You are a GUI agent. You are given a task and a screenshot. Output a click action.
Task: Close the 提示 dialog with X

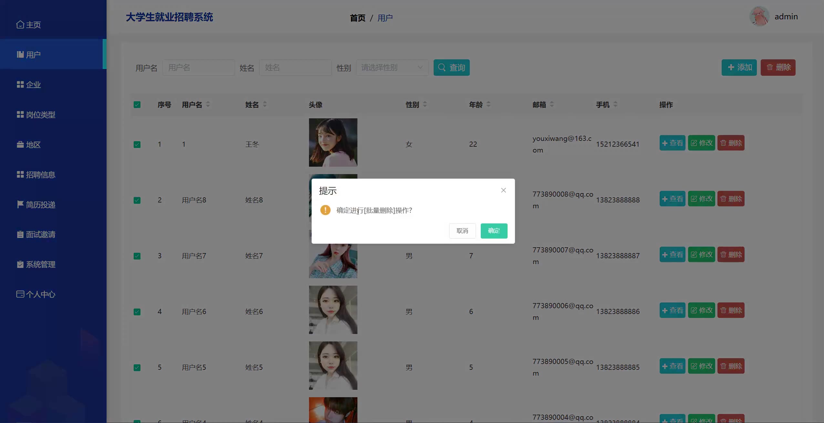pyautogui.click(x=503, y=190)
